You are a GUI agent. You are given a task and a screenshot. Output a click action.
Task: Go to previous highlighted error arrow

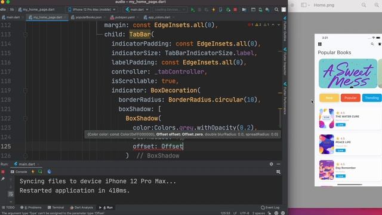pyautogui.click(x=273, y=25)
